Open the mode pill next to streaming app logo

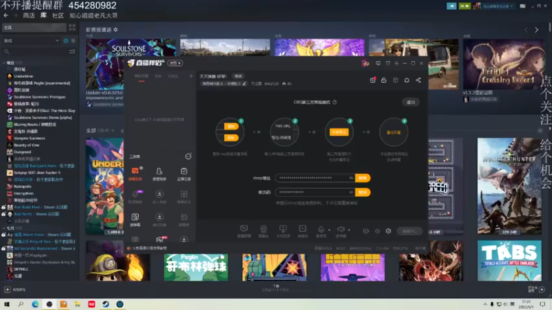tap(175, 63)
